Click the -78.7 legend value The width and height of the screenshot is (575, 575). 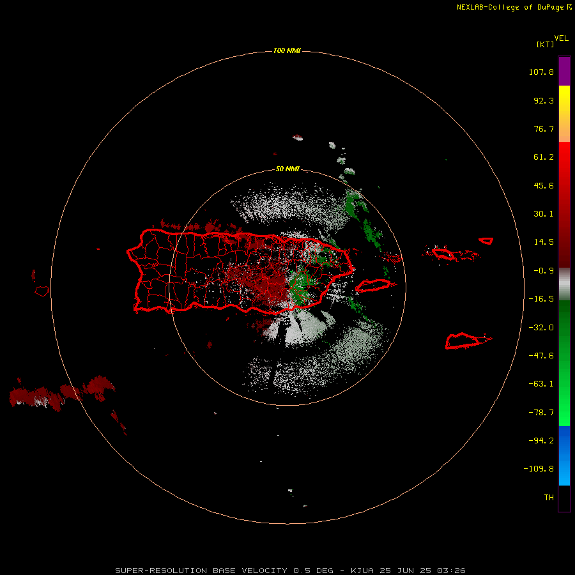point(541,413)
